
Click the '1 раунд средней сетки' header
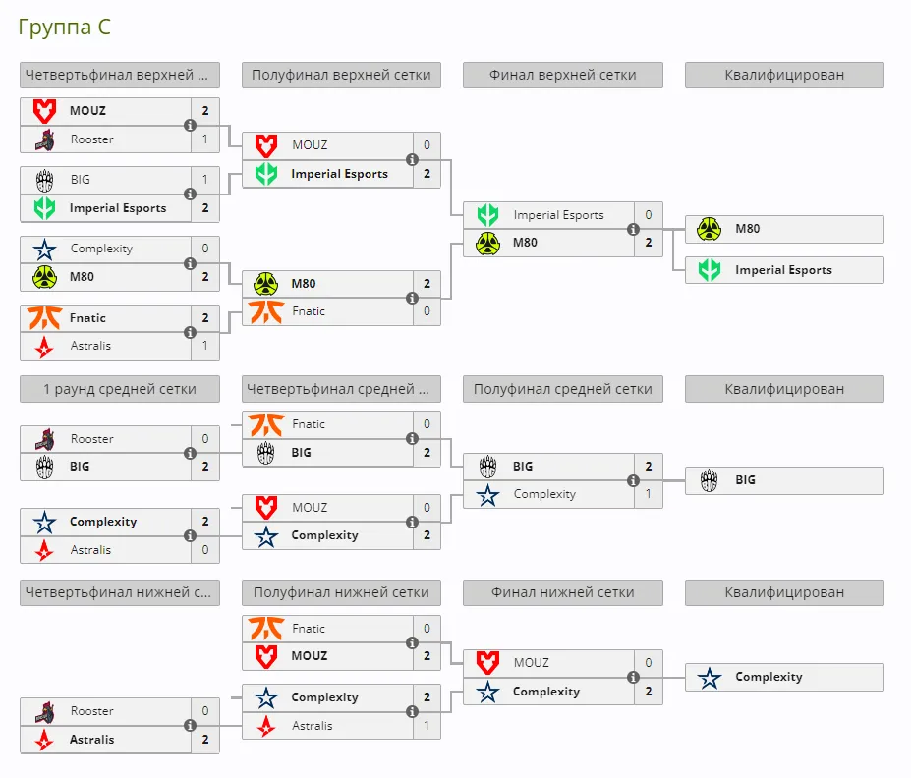120,389
